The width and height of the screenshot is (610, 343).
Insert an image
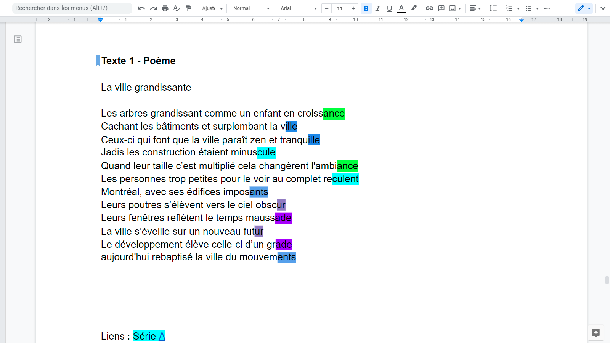pos(453,8)
